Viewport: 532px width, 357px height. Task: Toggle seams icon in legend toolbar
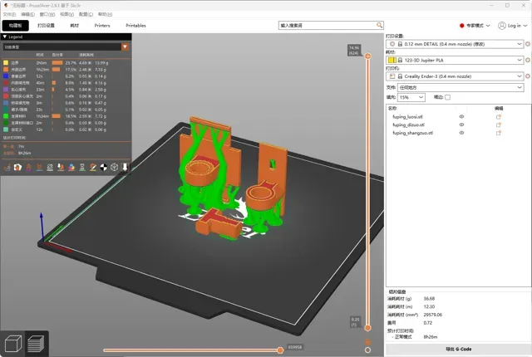click(50, 167)
